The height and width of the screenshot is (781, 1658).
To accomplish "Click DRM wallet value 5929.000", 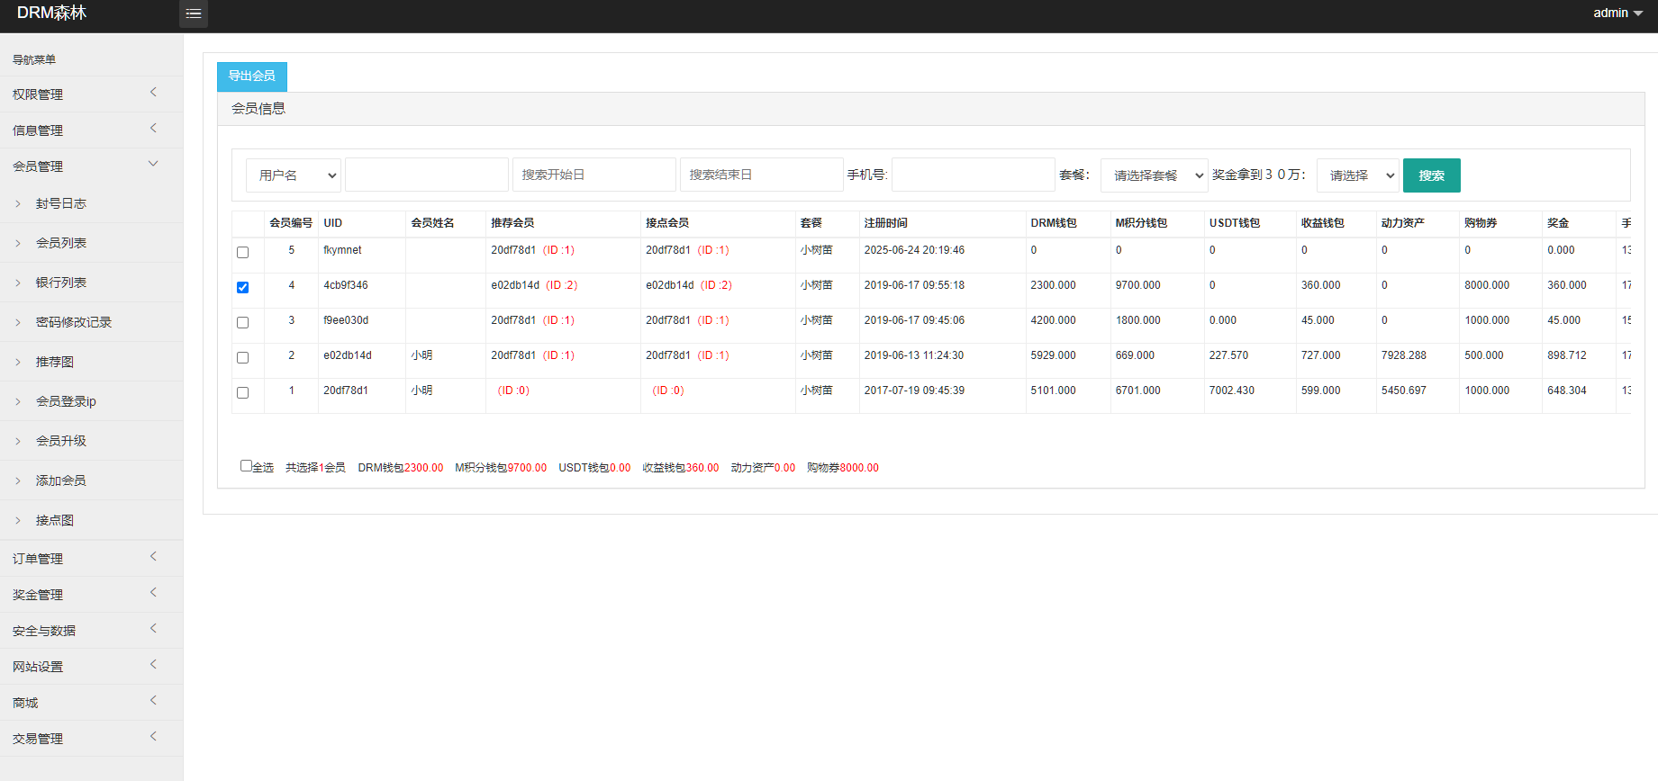I will coord(1053,355).
